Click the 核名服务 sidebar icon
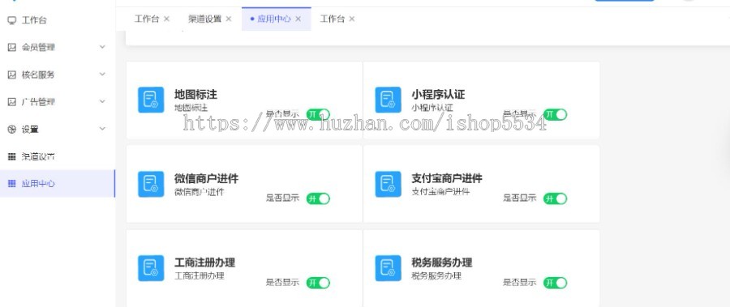The width and height of the screenshot is (730, 307). [x=12, y=75]
